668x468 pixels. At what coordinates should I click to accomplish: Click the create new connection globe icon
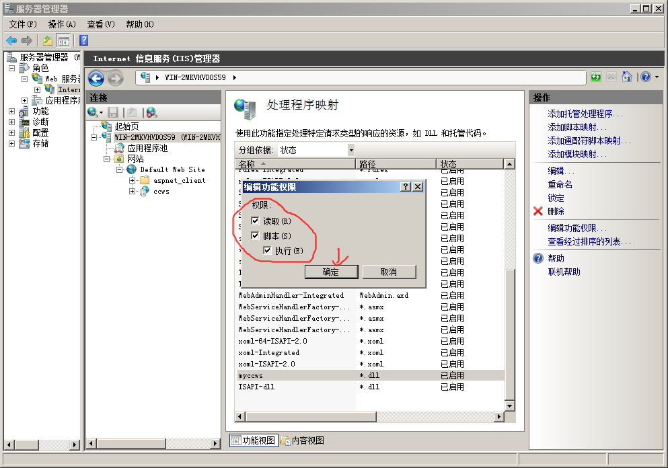pos(93,112)
